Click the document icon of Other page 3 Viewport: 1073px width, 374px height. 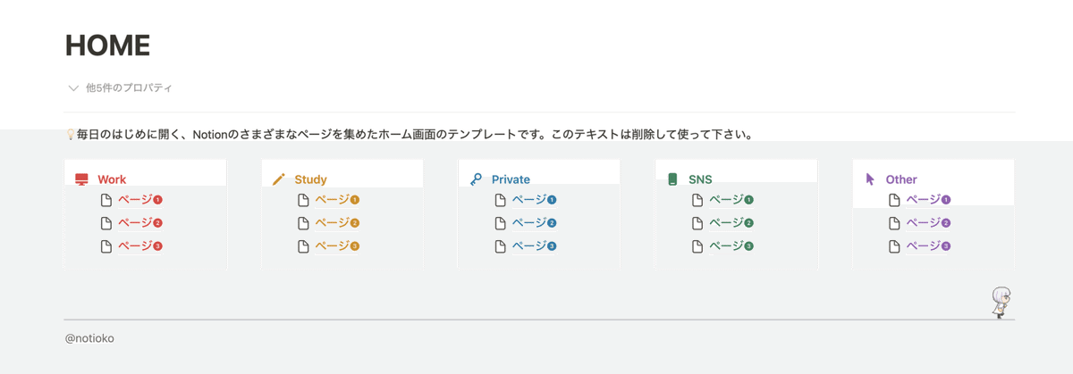[x=894, y=246]
